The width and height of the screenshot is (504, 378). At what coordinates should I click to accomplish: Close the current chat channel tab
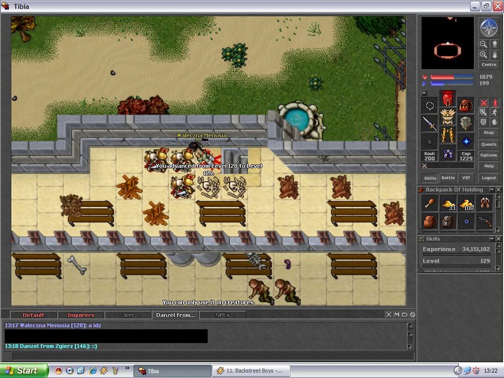(389, 315)
